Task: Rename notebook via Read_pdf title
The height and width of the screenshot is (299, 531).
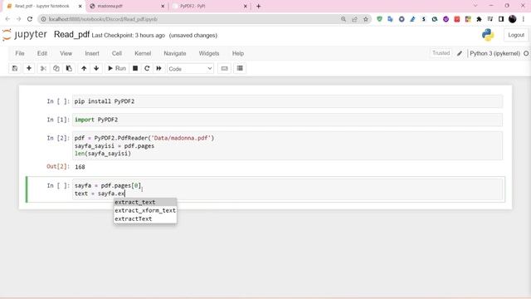Action: click(72, 35)
